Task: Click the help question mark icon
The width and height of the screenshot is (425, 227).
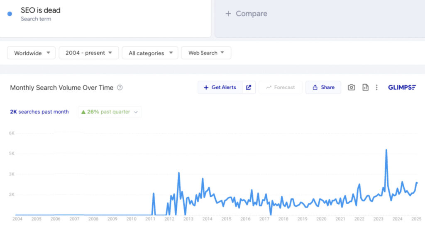Action: pos(120,88)
